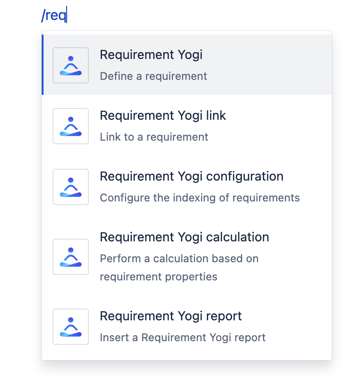Image resolution: width=360 pixels, height=392 pixels.
Task: Select the 'Requirement Yogi calculation' title
Action: 184,237
